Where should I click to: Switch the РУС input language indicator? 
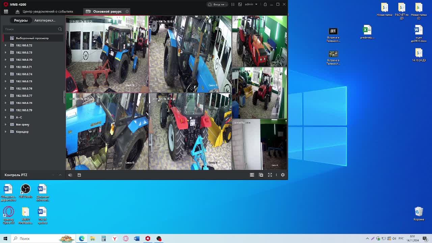pyautogui.click(x=401, y=239)
